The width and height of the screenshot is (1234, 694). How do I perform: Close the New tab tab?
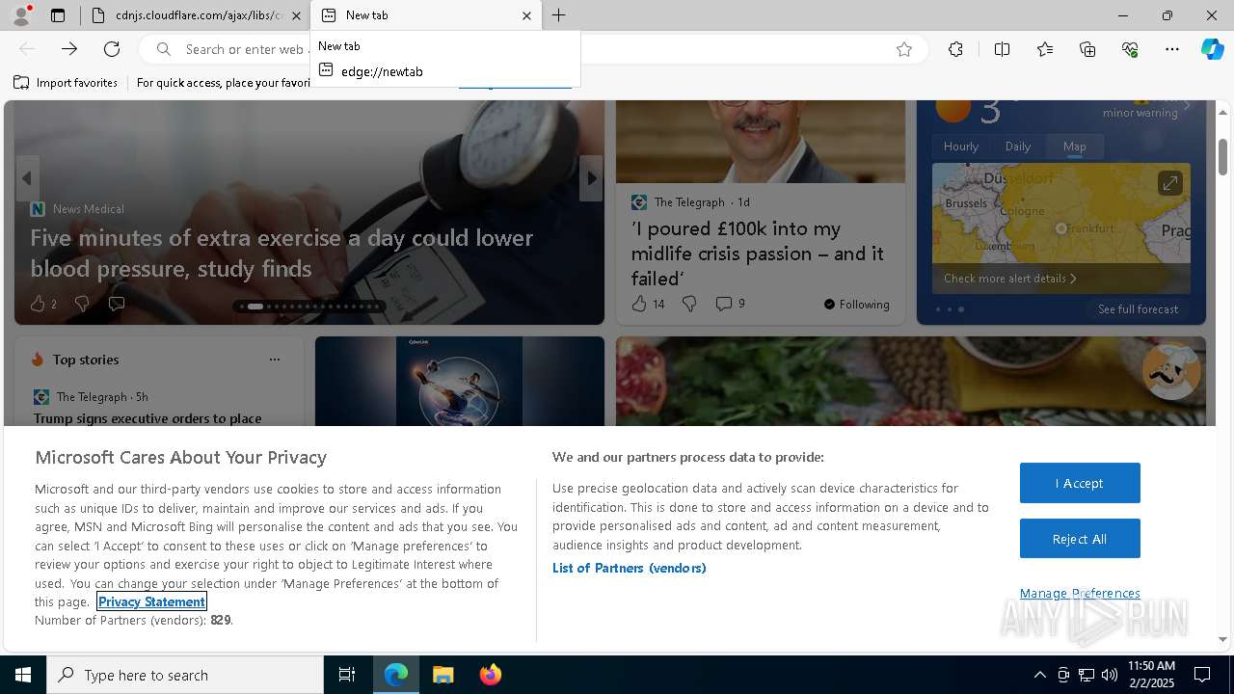click(526, 15)
